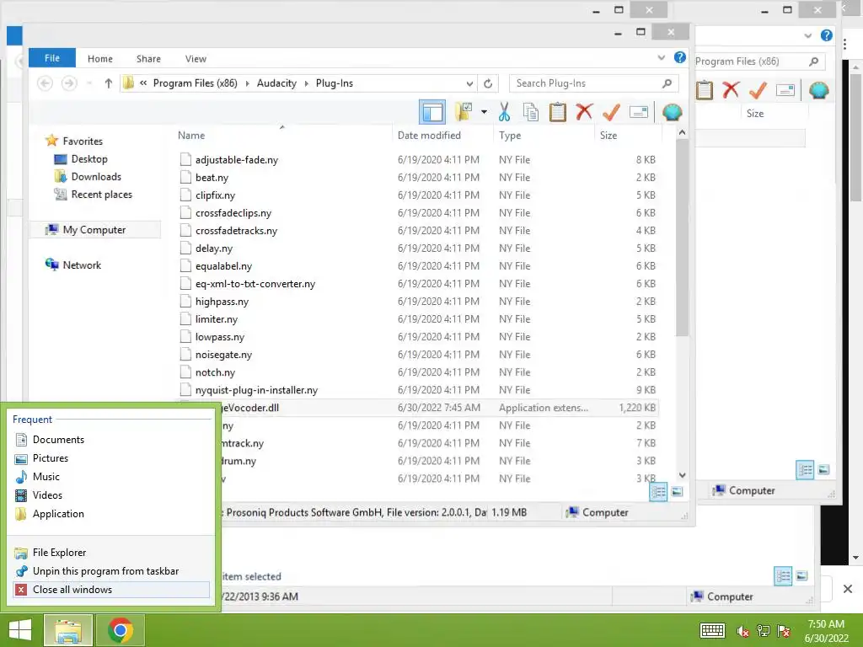Click the chevron after Program Files (x86) breadcrumb
Screen dimensions: 863x647
coord(247,83)
